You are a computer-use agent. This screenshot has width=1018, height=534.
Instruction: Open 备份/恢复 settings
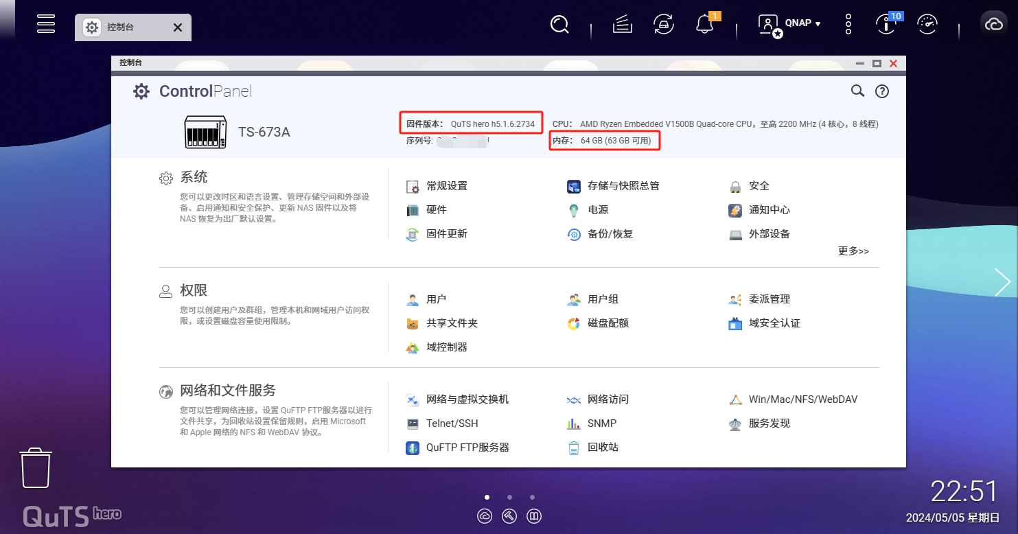pyautogui.click(x=600, y=234)
